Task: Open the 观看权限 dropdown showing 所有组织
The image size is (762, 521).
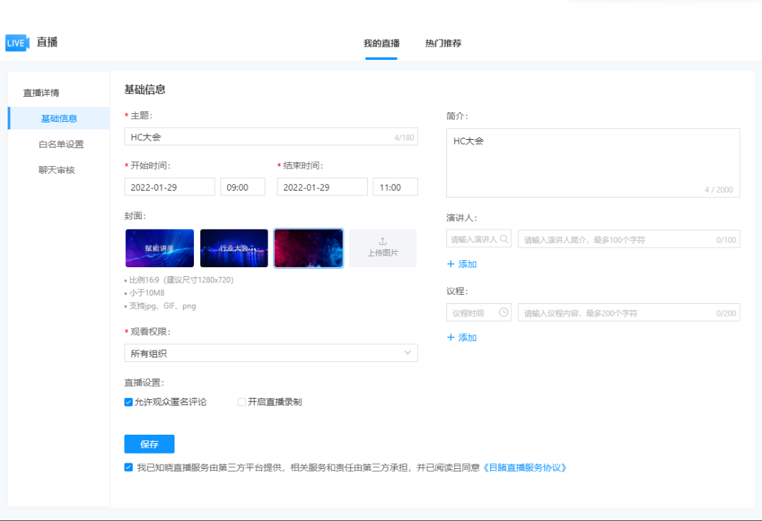Action: tap(271, 353)
